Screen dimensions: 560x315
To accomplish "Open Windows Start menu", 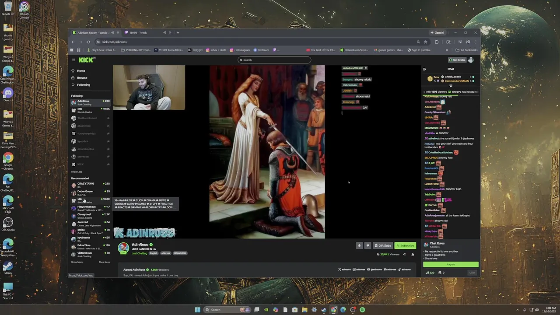I will [x=197, y=310].
